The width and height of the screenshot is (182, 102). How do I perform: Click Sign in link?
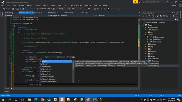coord(174,6)
